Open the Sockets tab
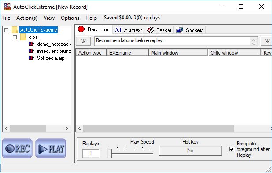The width and height of the screenshot is (272, 173). coord(190,30)
